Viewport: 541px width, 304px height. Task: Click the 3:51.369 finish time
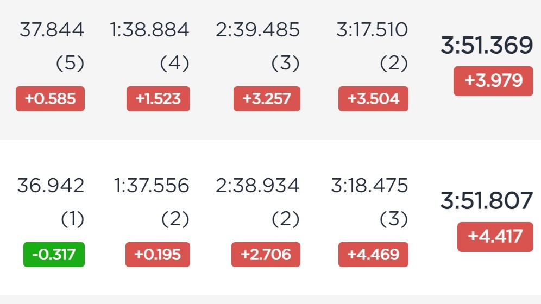487,45
